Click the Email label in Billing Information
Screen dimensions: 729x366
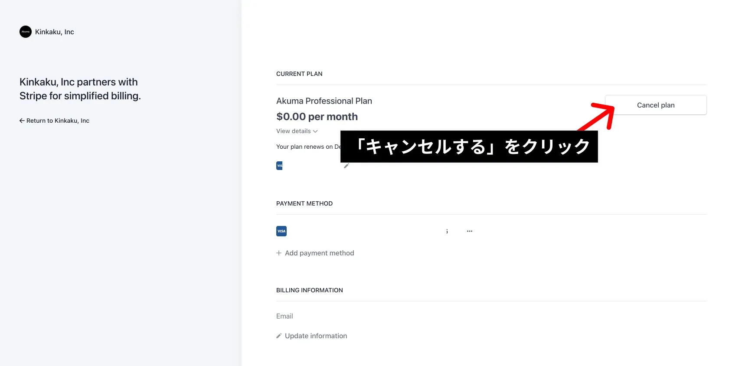click(284, 316)
